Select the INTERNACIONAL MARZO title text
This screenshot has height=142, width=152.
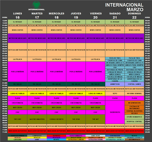pyautogui.click(x=124, y=7)
